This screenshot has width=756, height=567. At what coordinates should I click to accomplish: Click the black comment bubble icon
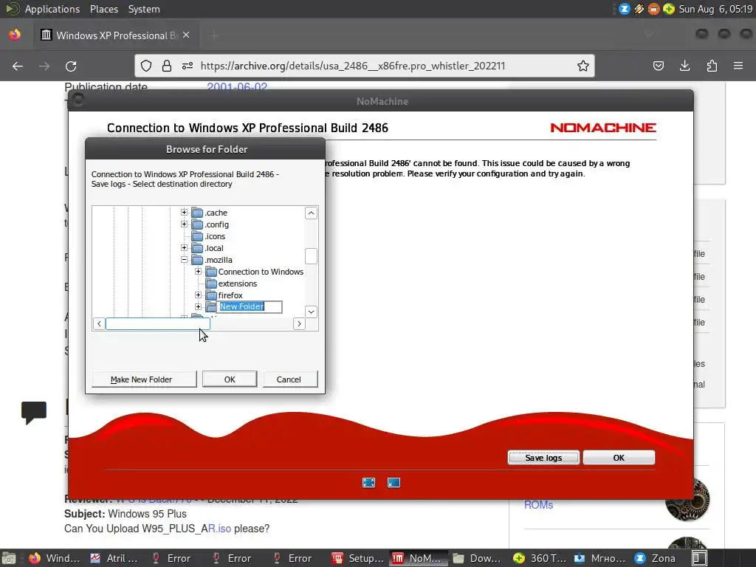point(34,413)
